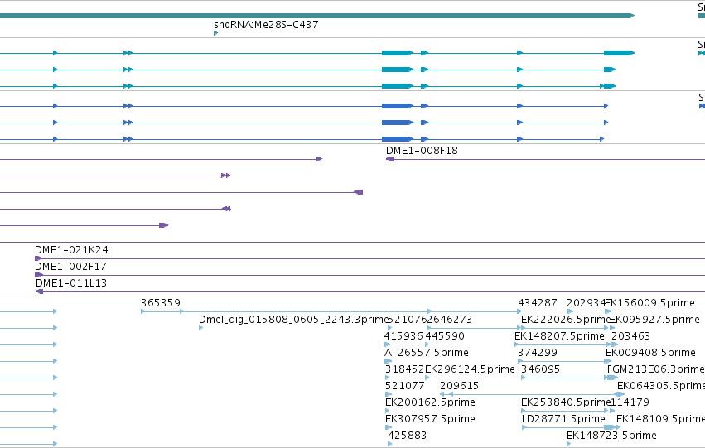This screenshot has height=448, width=705.
Task: Select the Dmel_dig_015808_0605_2243.3prime label
Action: click(x=293, y=320)
